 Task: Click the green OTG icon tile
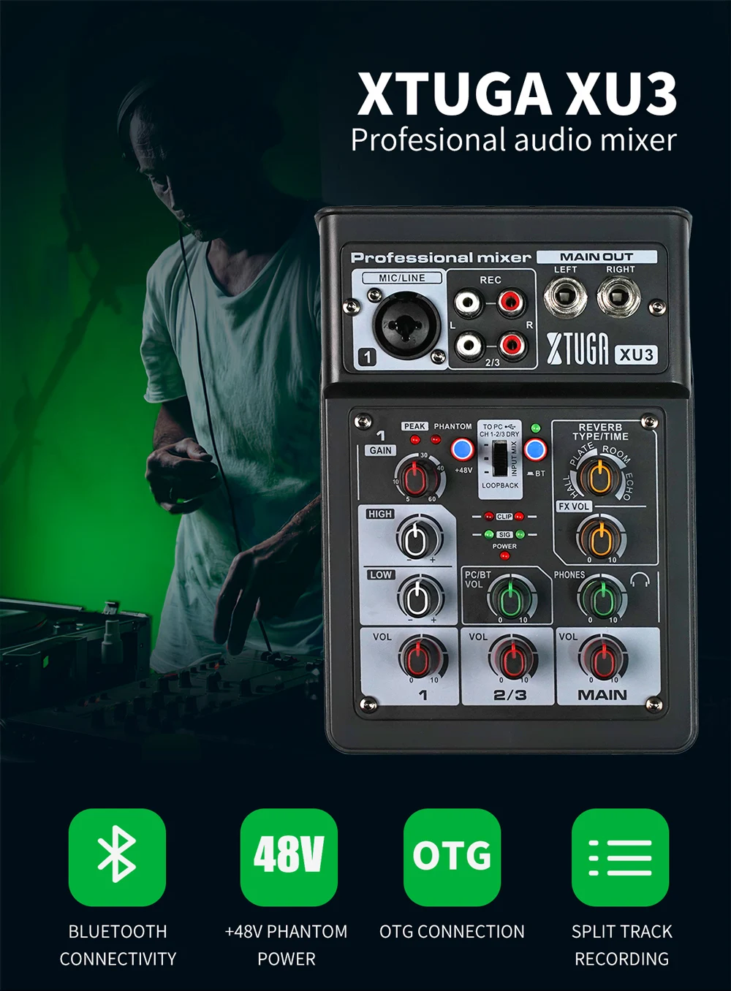click(452, 857)
